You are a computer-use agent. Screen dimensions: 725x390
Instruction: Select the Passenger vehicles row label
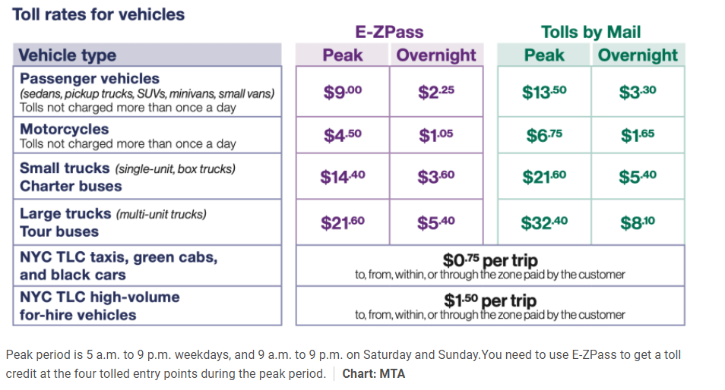point(90,79)
